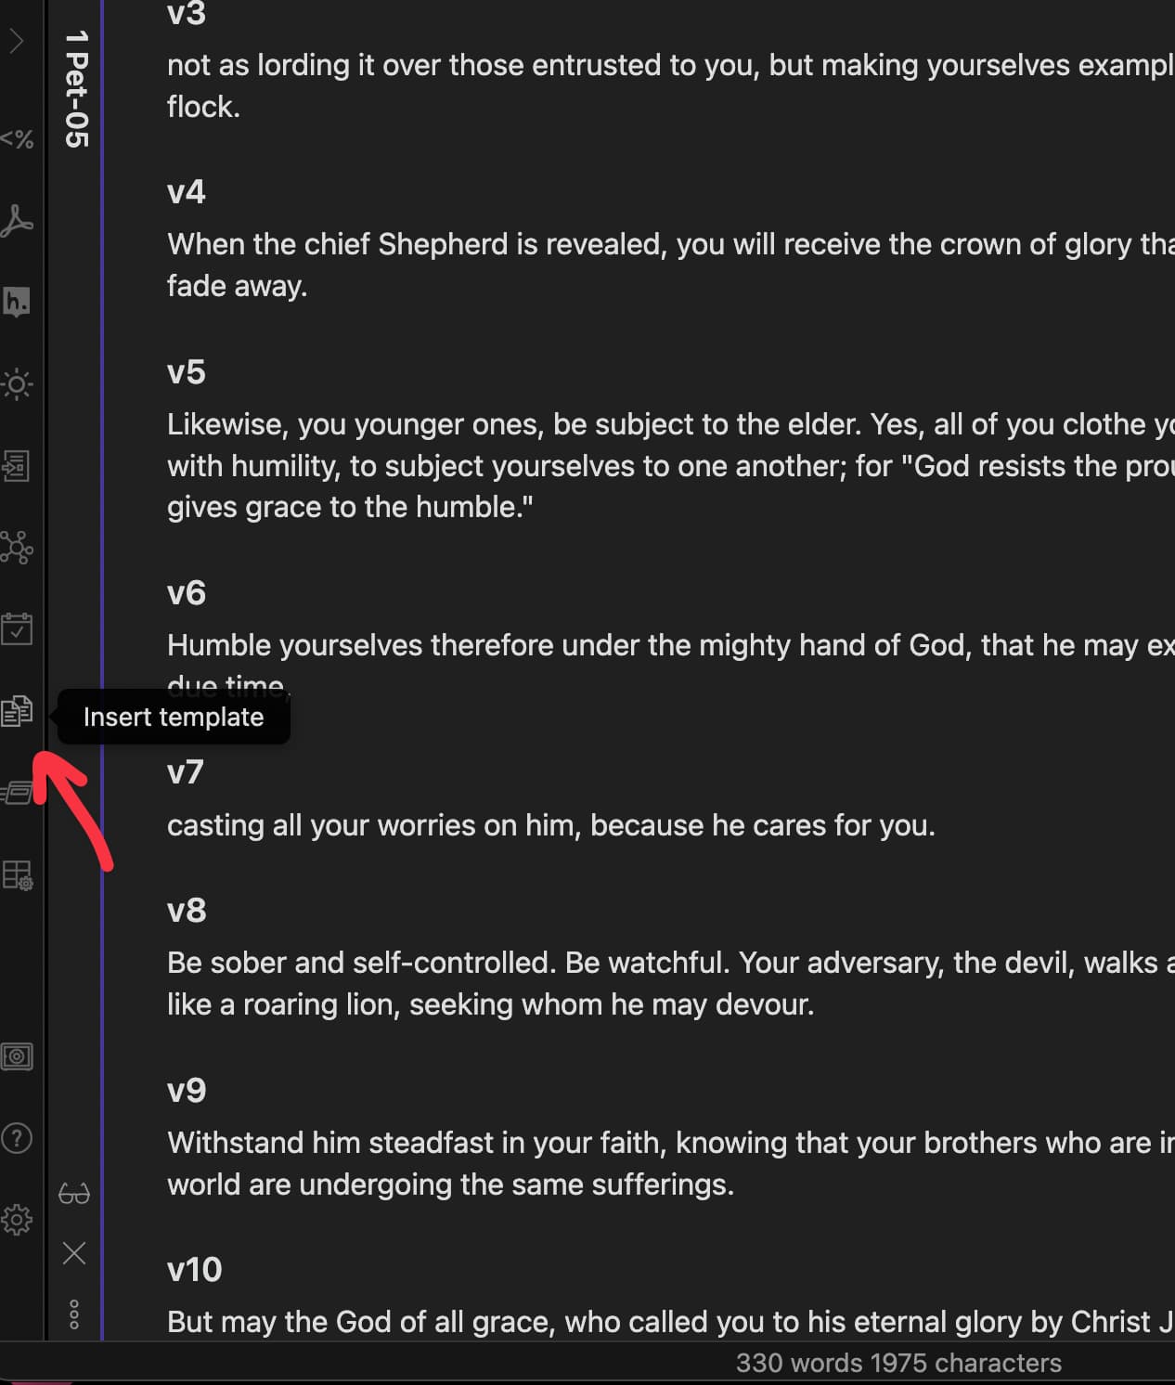
Task: Expand the left sidebar with chevron
Action: pyautogui.click(x=17, y=41)
